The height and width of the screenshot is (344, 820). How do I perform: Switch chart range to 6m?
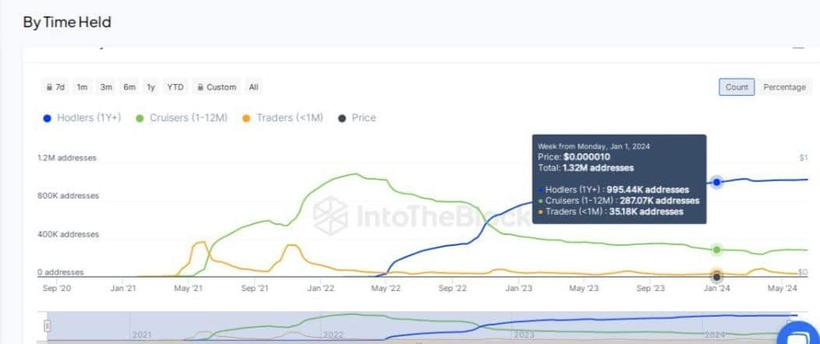129,87
